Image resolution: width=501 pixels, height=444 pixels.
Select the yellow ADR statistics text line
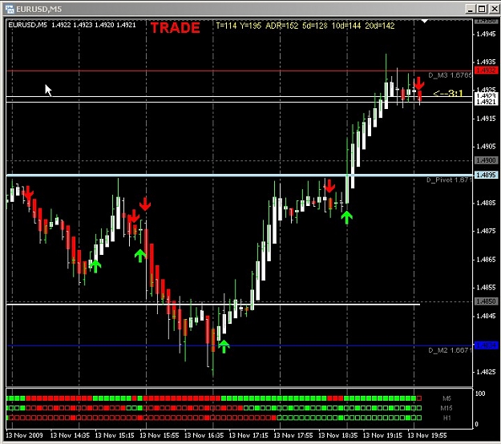(305, 26)
